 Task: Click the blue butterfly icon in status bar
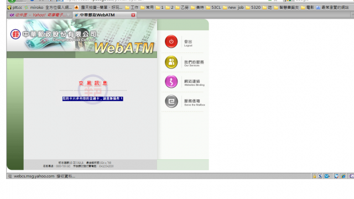click(327, 176)
